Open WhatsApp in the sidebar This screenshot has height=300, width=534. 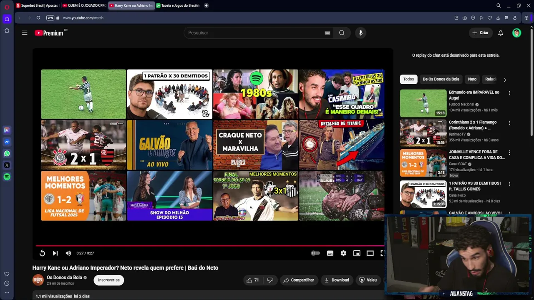[x=7, y=153]
